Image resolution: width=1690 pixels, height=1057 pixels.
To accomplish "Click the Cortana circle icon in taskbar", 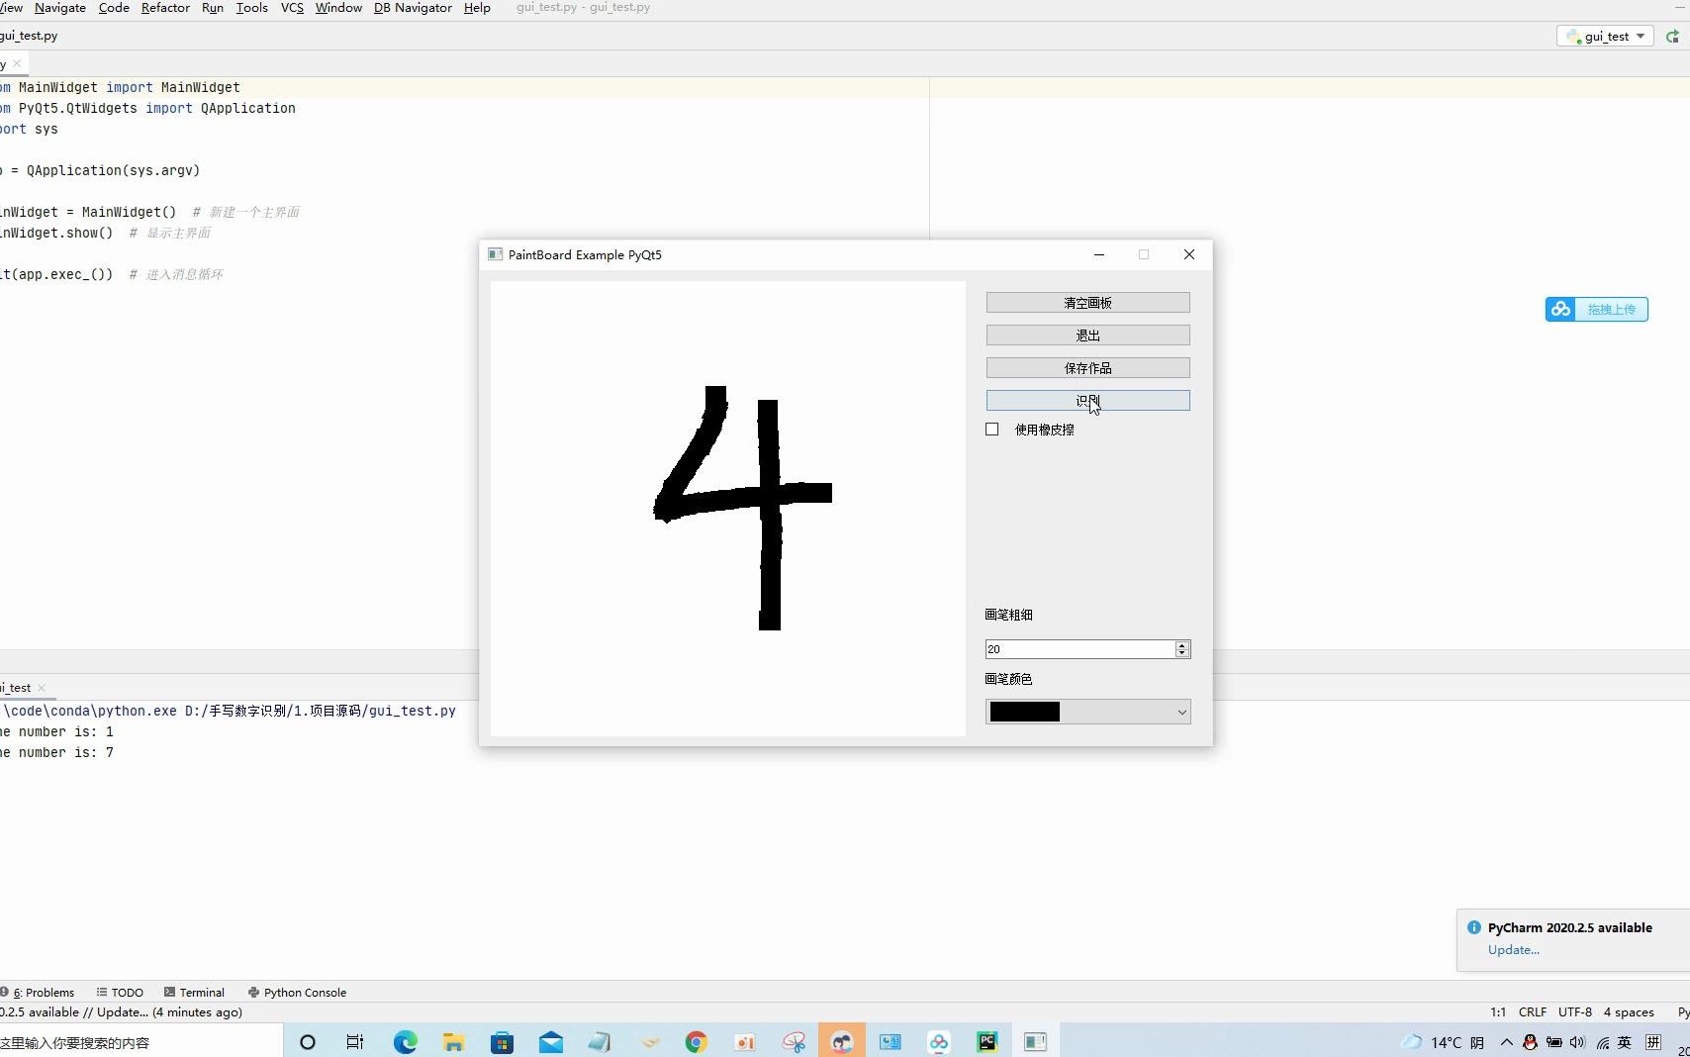I will [308, 1042].
